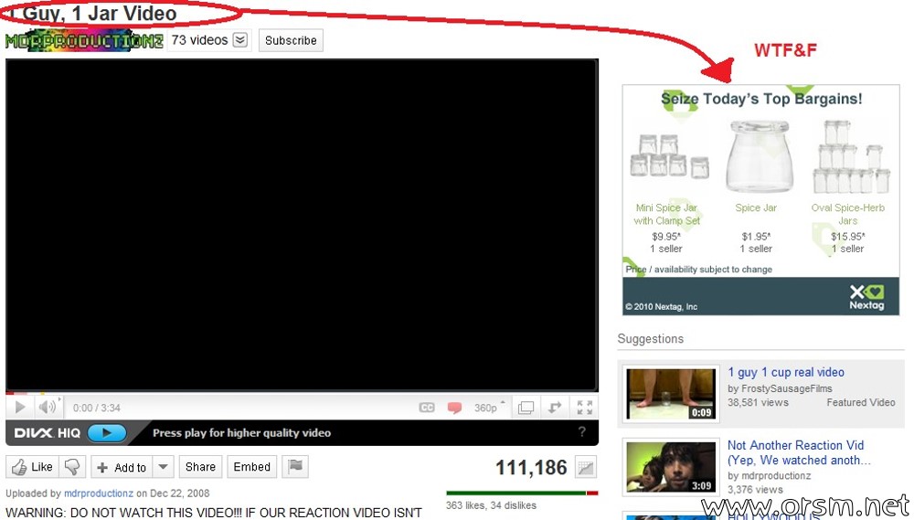The height and width of the screenshot is (520, 914).
Task: Click the 'by FrostySausageFilms' text
Action: (780, 388)
